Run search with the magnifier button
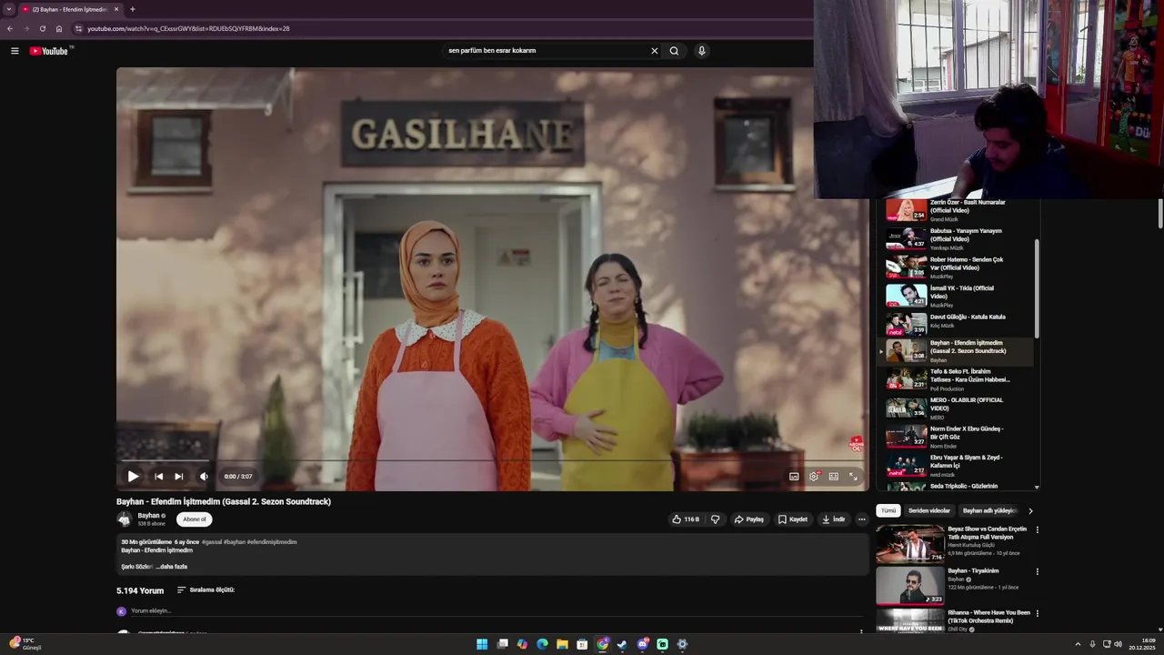 pos(674,51)
